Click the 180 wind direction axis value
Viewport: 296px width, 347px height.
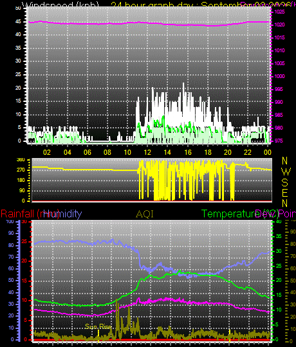[x=21, y=181]
